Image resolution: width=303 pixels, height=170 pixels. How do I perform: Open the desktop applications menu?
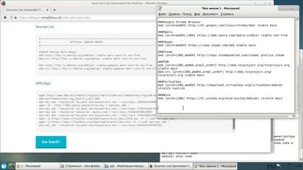tap(4, 166)
